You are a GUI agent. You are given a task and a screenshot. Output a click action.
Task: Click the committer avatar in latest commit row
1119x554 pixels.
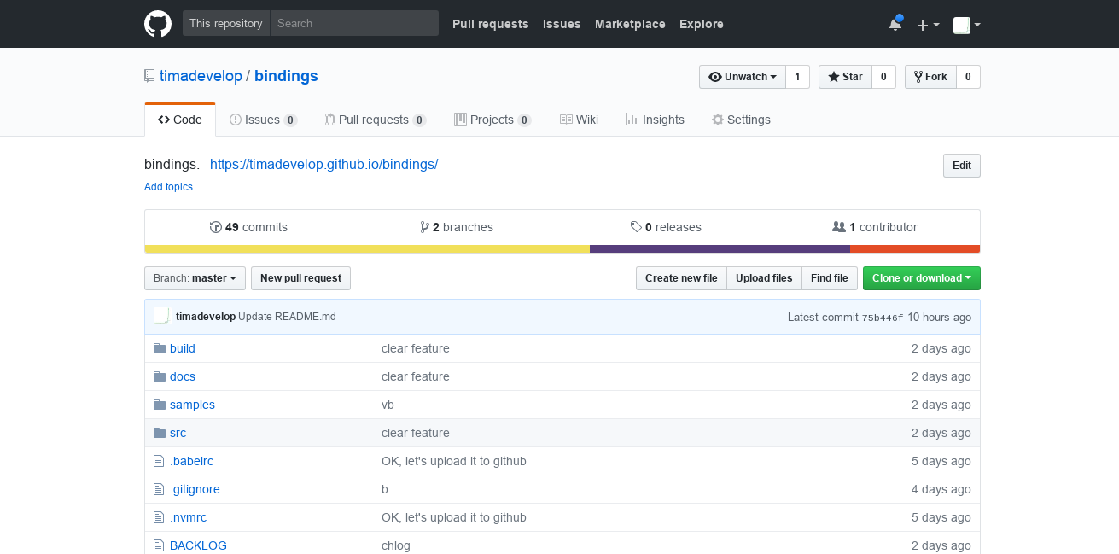161,316
